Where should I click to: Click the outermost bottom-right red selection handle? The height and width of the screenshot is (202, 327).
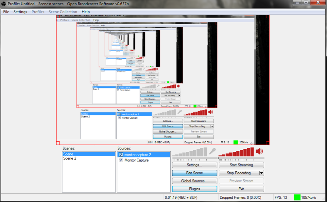[268, 143]
